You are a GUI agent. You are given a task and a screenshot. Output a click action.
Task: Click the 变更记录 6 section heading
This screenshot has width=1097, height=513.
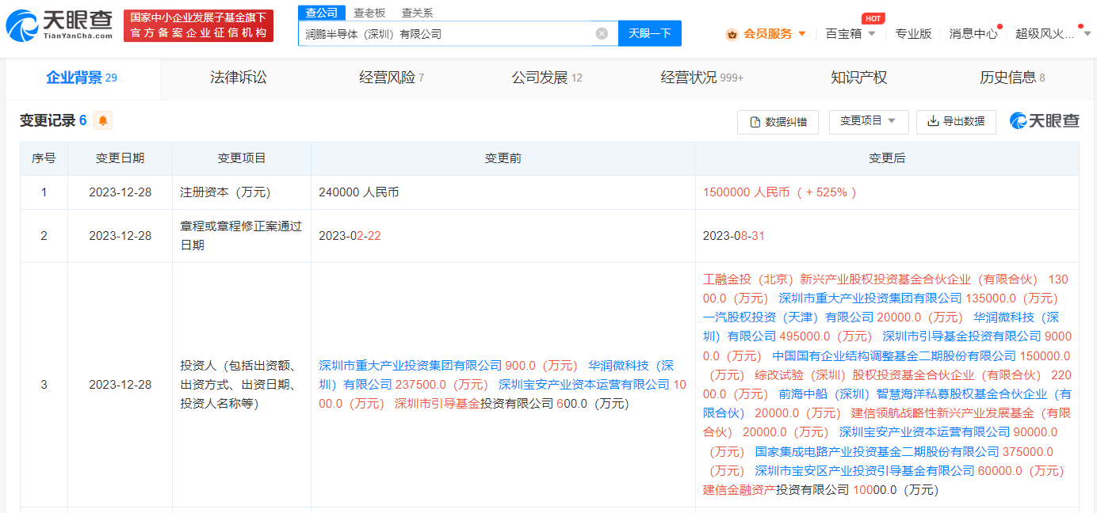click(x=53, y=120)
